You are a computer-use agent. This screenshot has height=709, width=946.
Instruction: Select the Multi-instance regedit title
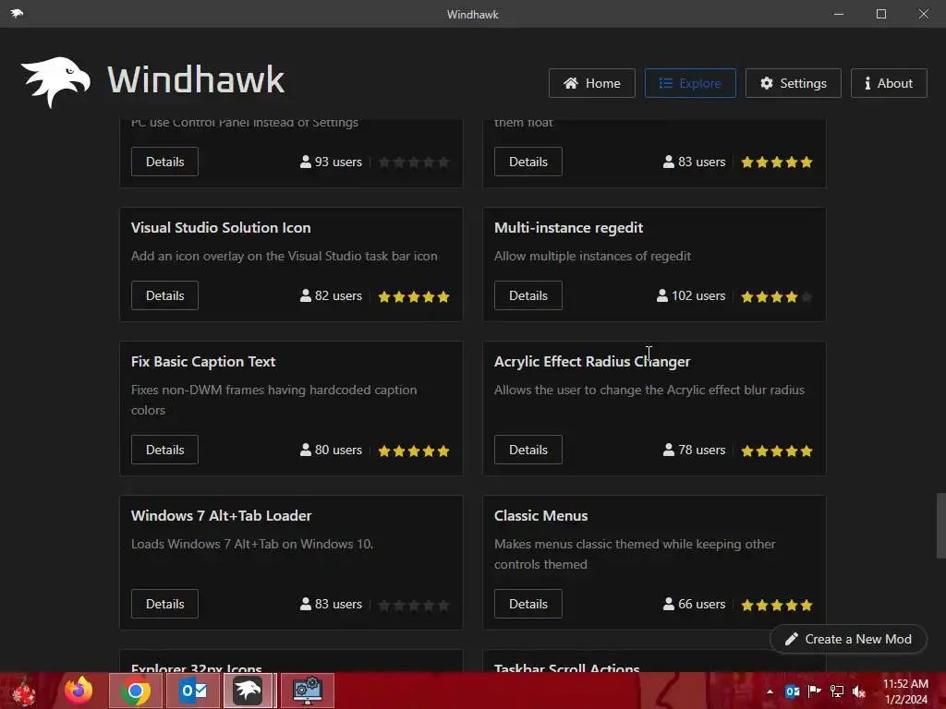pyautogui.click(x=568, y=228)
